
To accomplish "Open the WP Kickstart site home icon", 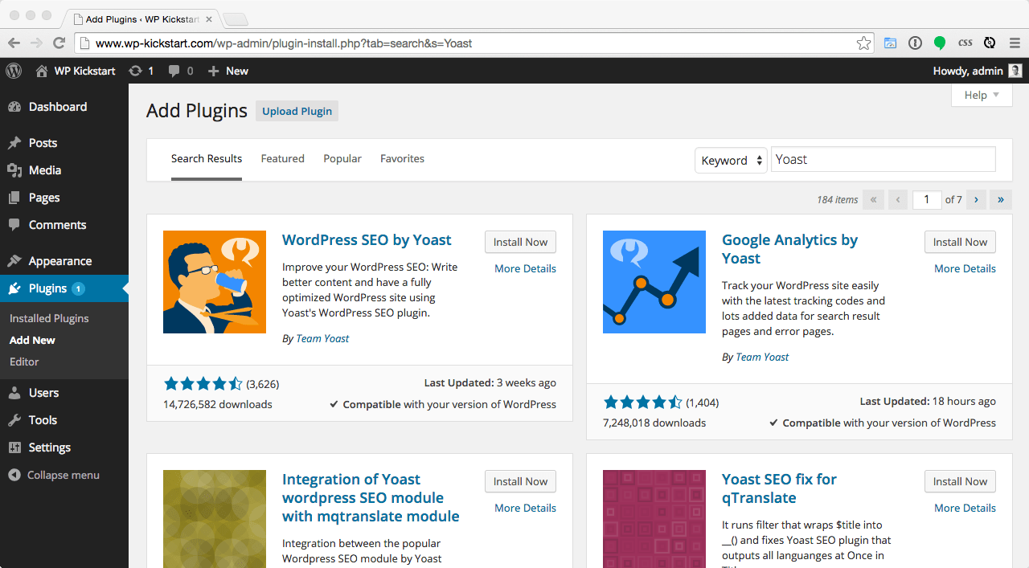I will tap(42, 71).
